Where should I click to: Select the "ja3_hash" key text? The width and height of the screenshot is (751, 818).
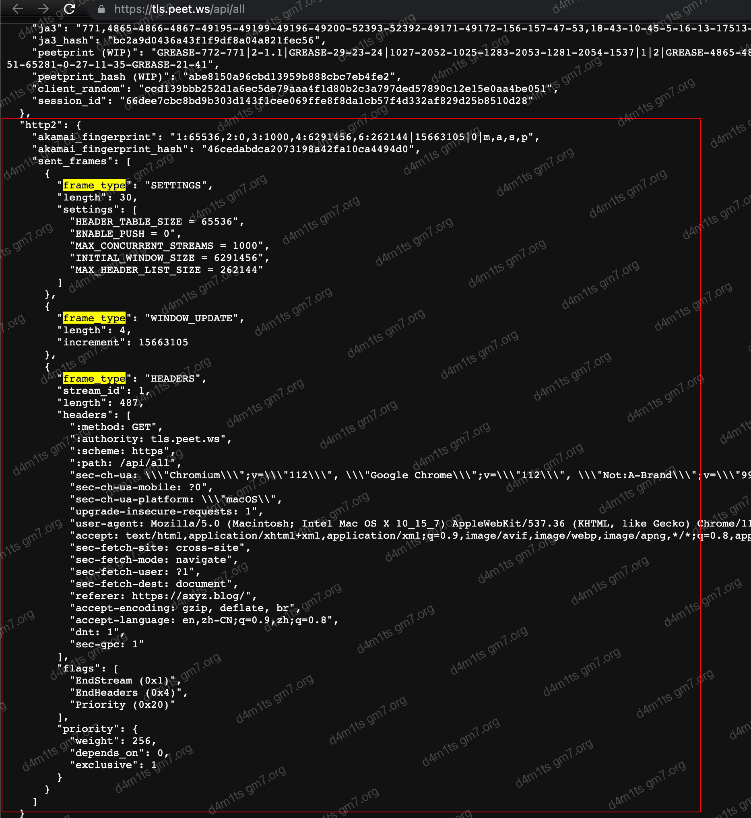click(66, 41)
